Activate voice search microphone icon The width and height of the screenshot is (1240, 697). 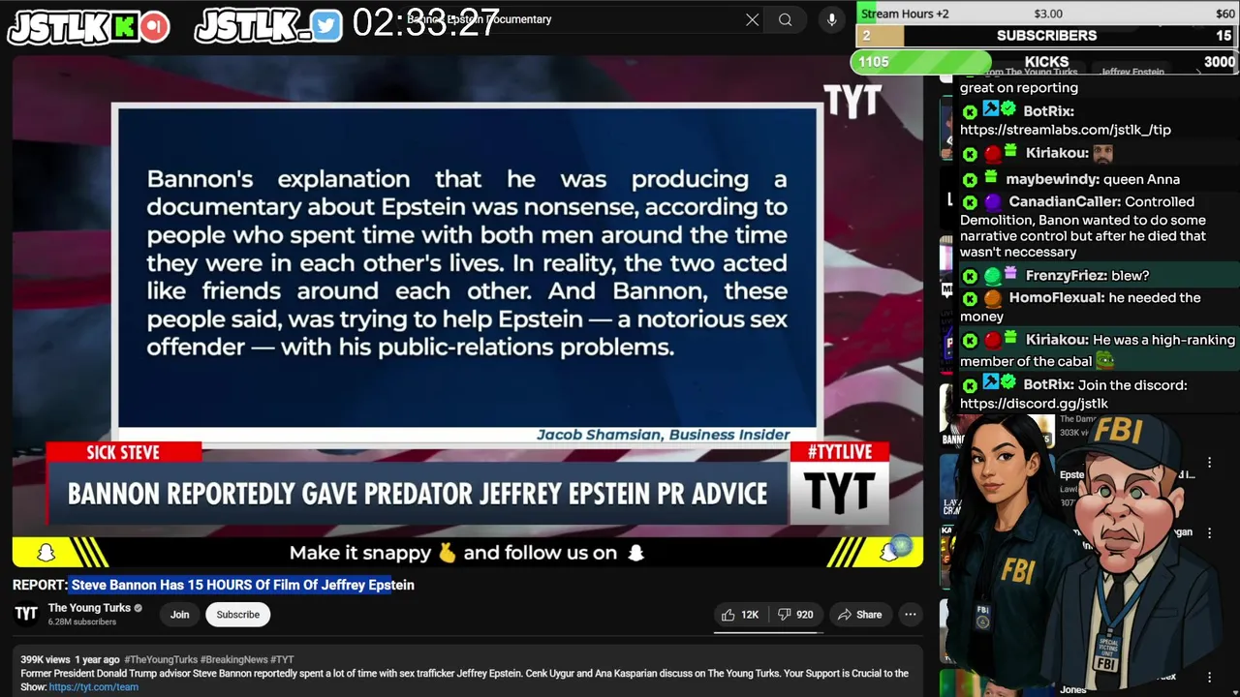(831, 19)
